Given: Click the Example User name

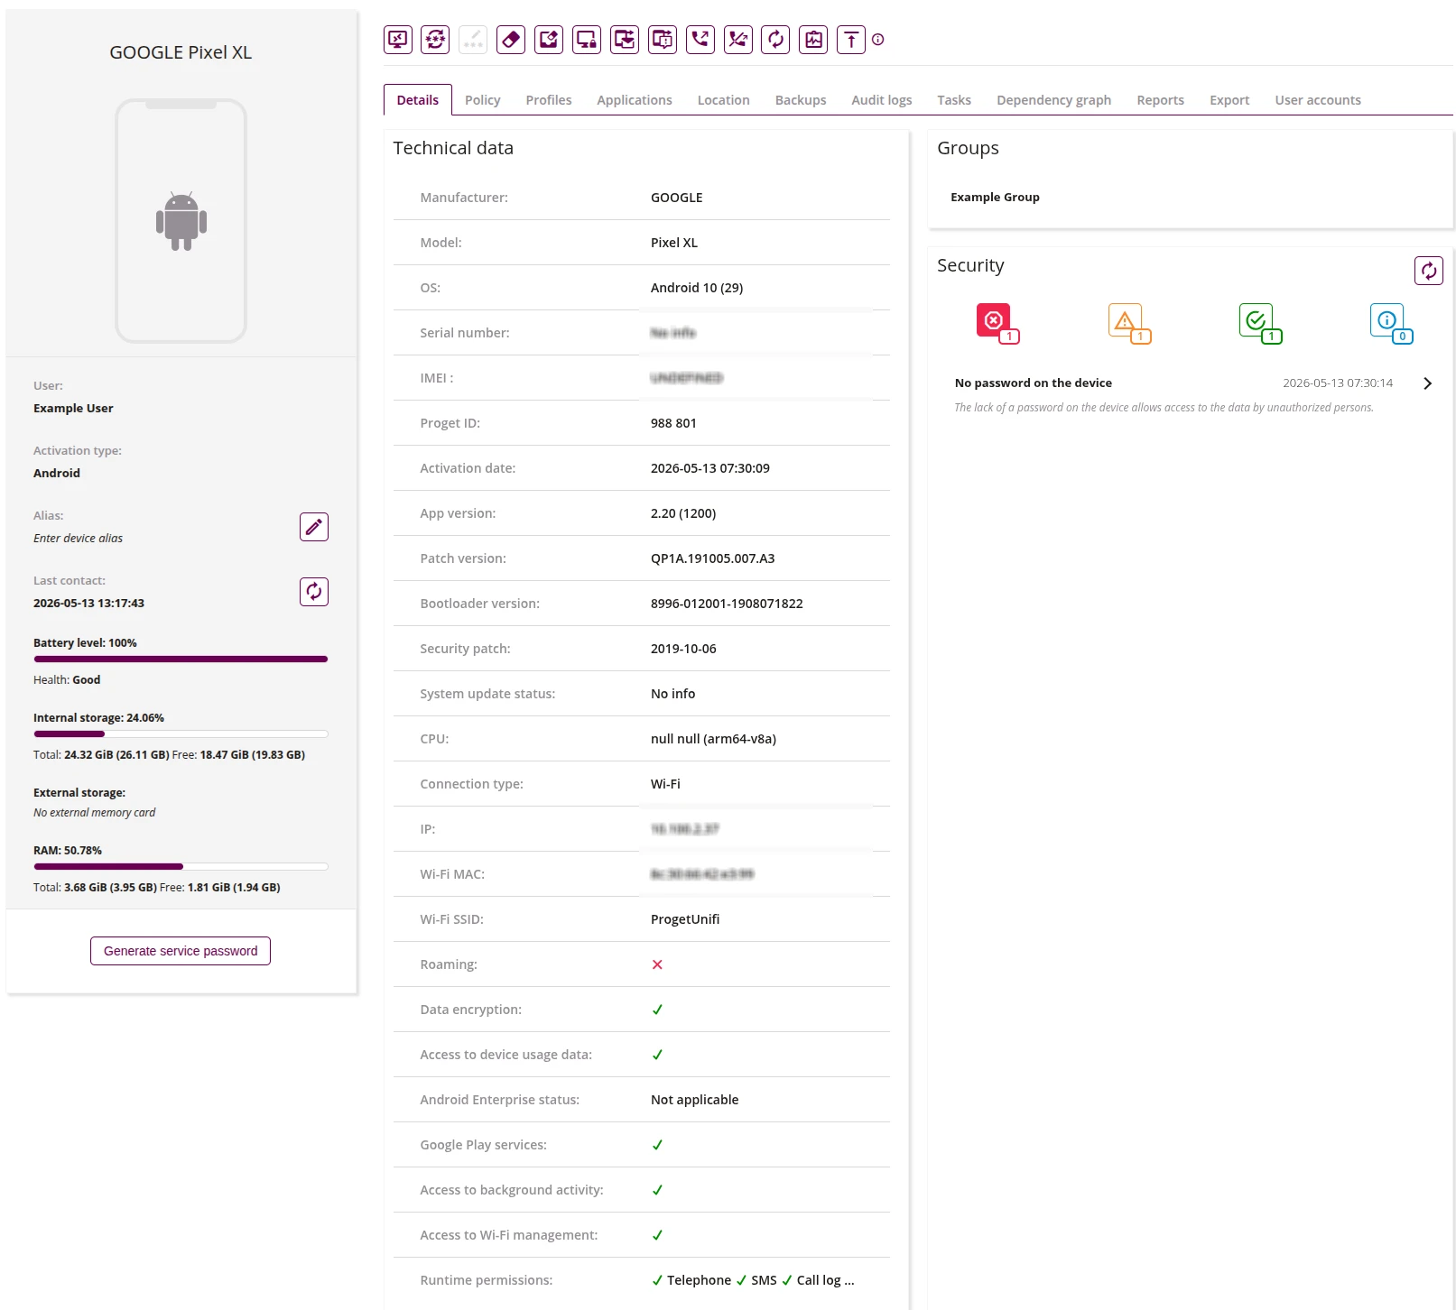Looking at the screenshot, I should 73,409.
